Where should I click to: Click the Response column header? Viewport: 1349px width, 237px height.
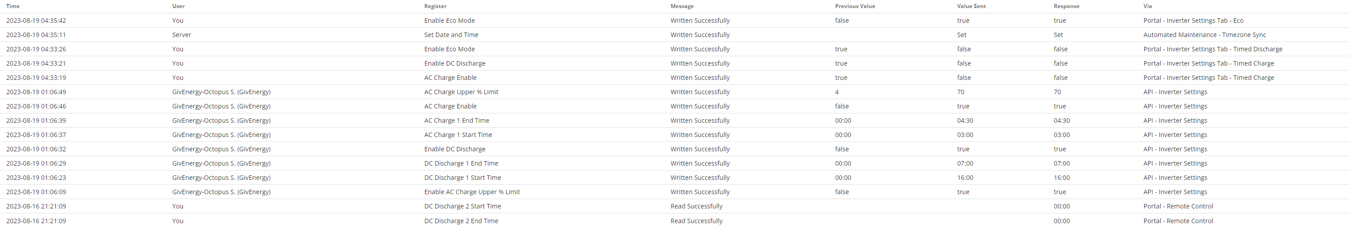tap(1066, 6)
